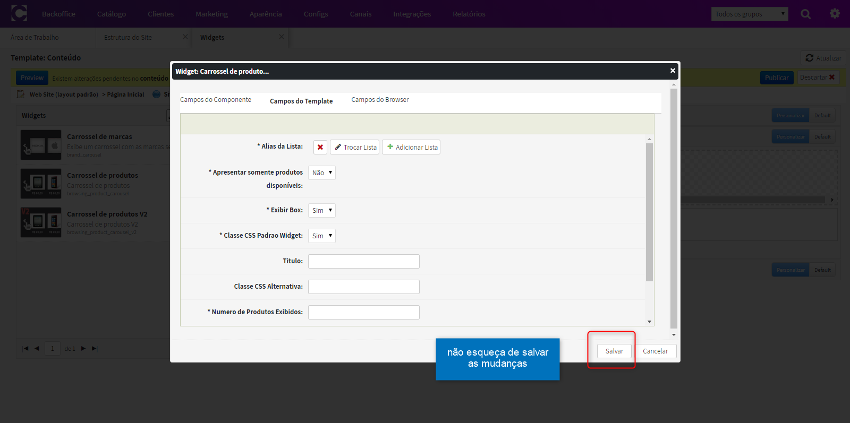Close the Widgets tab

click(x=282, y=37)
